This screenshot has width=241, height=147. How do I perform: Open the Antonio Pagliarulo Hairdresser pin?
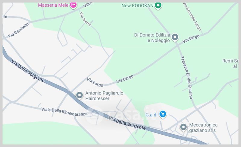tap(80, 95)
